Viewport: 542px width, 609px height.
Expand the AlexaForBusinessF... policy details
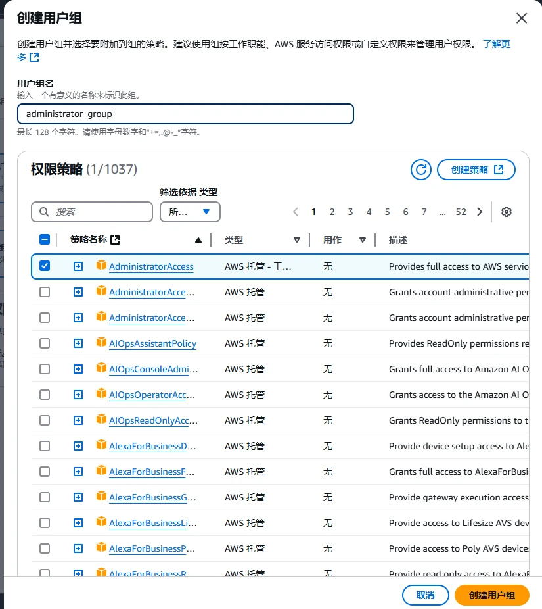click(78, 472)
